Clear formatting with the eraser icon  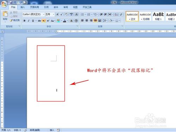point(67,14)
